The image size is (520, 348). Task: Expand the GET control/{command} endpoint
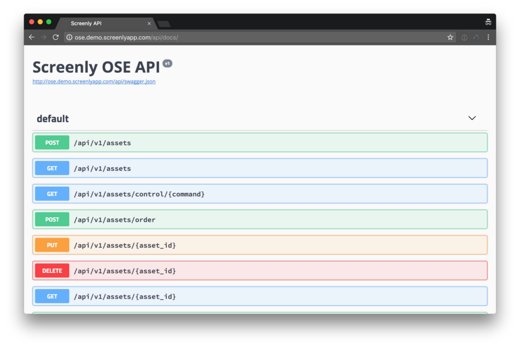[260, 193]
